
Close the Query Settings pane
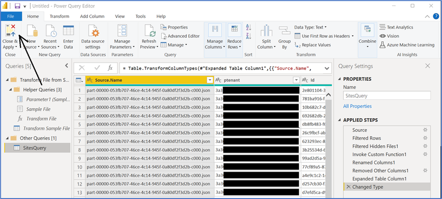tap(428, 66)
